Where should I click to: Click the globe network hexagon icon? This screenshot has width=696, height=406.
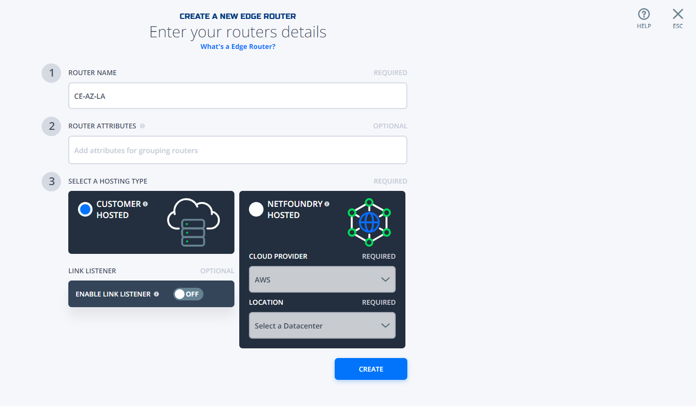[x=369, y=222]
